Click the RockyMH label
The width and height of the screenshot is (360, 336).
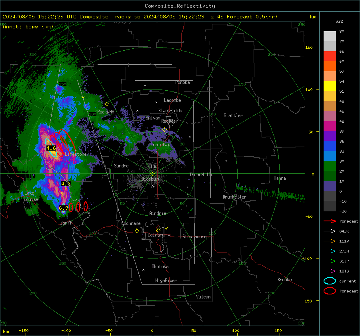[x=106, y=112]
